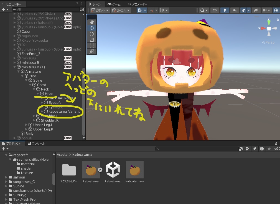Viewport: 280px width, 204px height.
Task: Select the Rotate tool
Action: click(91, 34)
